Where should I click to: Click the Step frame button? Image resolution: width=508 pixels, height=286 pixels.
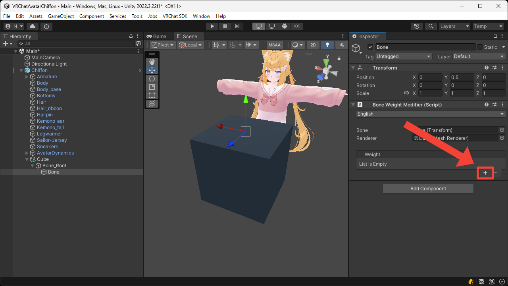(237, 26)
